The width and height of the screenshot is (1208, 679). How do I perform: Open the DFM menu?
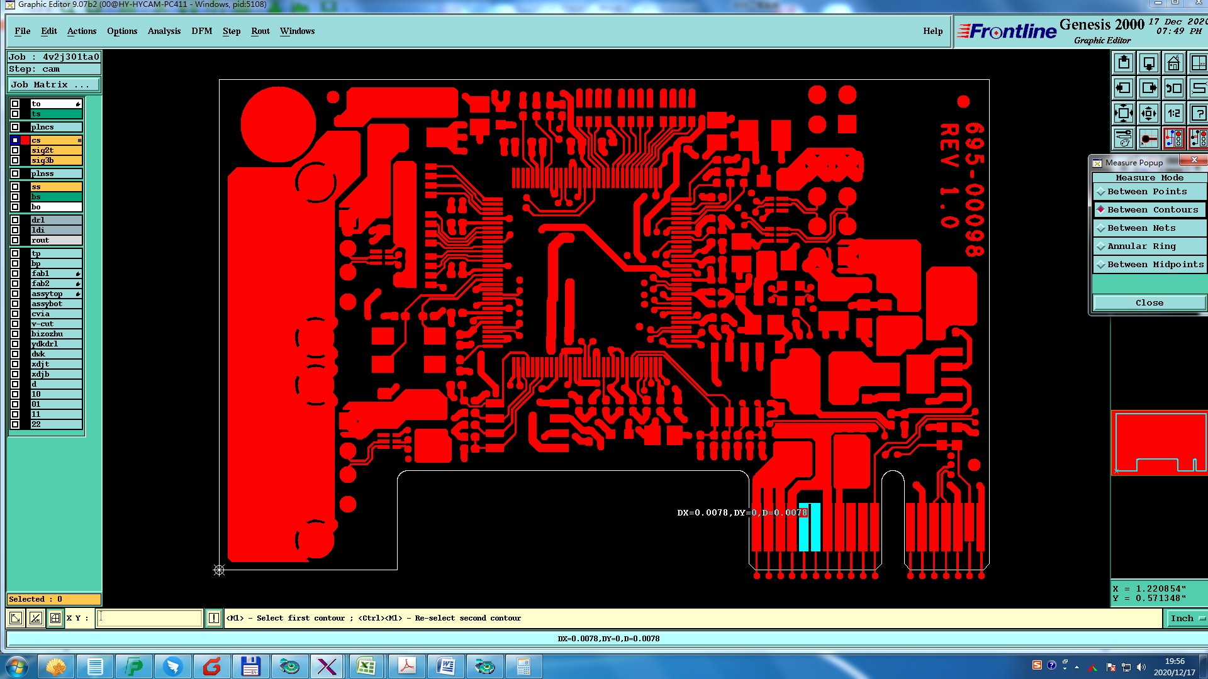click(x=201, y=31)
